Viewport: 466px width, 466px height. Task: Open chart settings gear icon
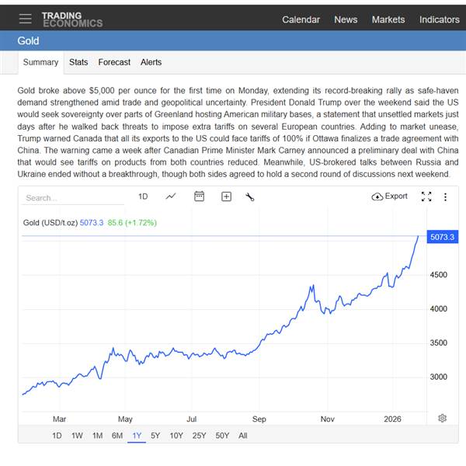pos(442,418)
